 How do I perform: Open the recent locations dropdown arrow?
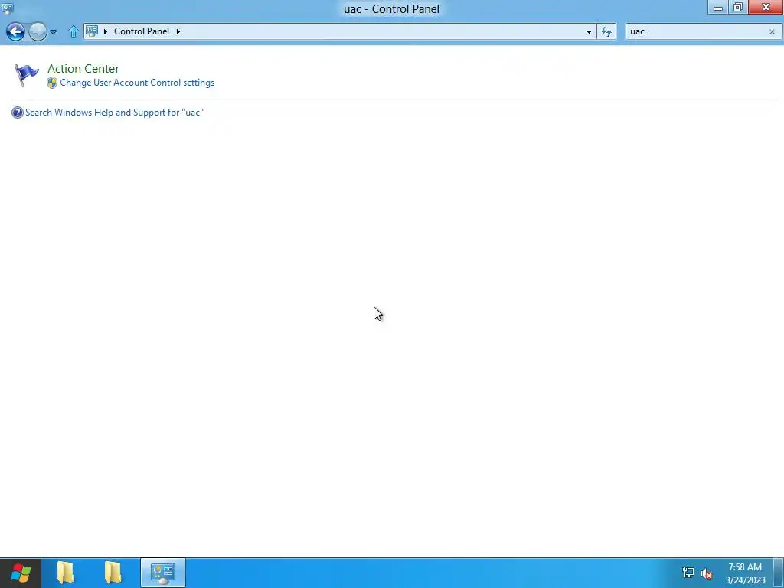point(53,32)
